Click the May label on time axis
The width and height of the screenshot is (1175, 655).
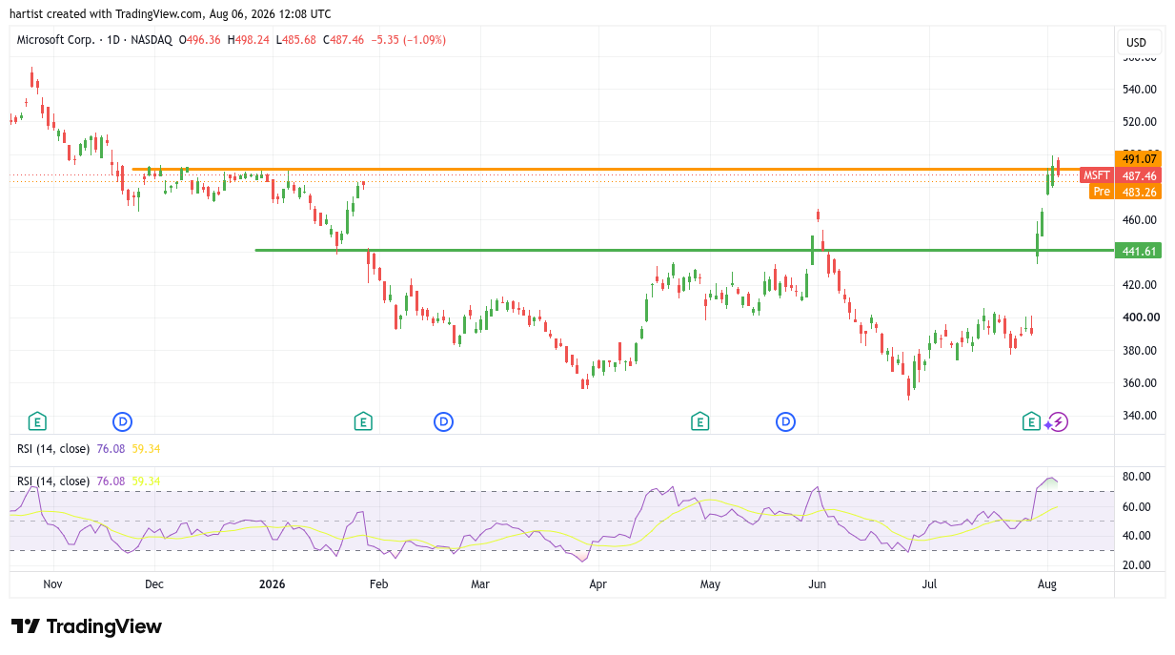point(709,583)
